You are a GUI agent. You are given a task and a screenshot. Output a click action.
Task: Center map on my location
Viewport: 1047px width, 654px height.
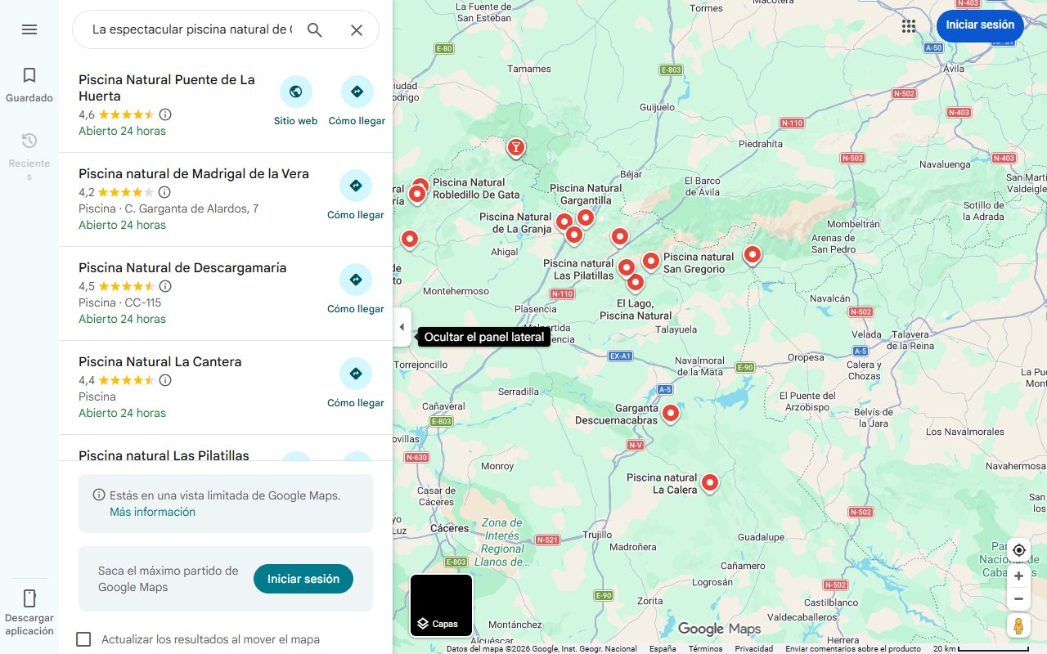click(x=1018, y=550)
